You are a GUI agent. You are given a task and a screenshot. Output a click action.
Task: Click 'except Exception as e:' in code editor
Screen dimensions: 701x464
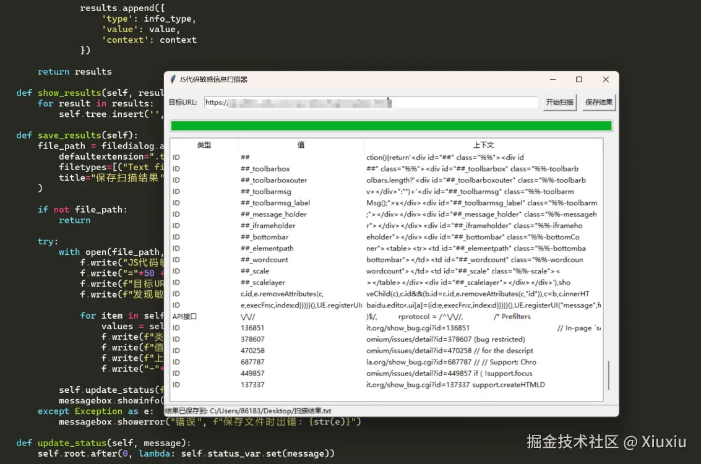tap(96, 411)
